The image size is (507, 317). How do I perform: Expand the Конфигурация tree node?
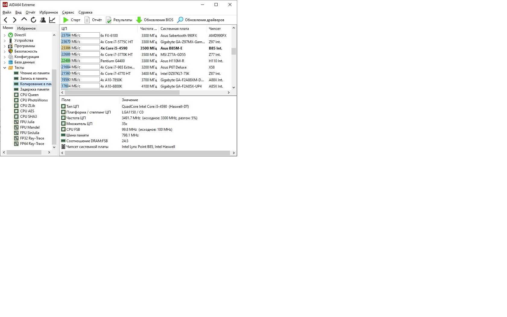tap(5, 57)
